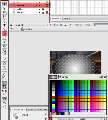Select the Eraser tool
Viewport: 108px width, 120px height.
[4, 59]
